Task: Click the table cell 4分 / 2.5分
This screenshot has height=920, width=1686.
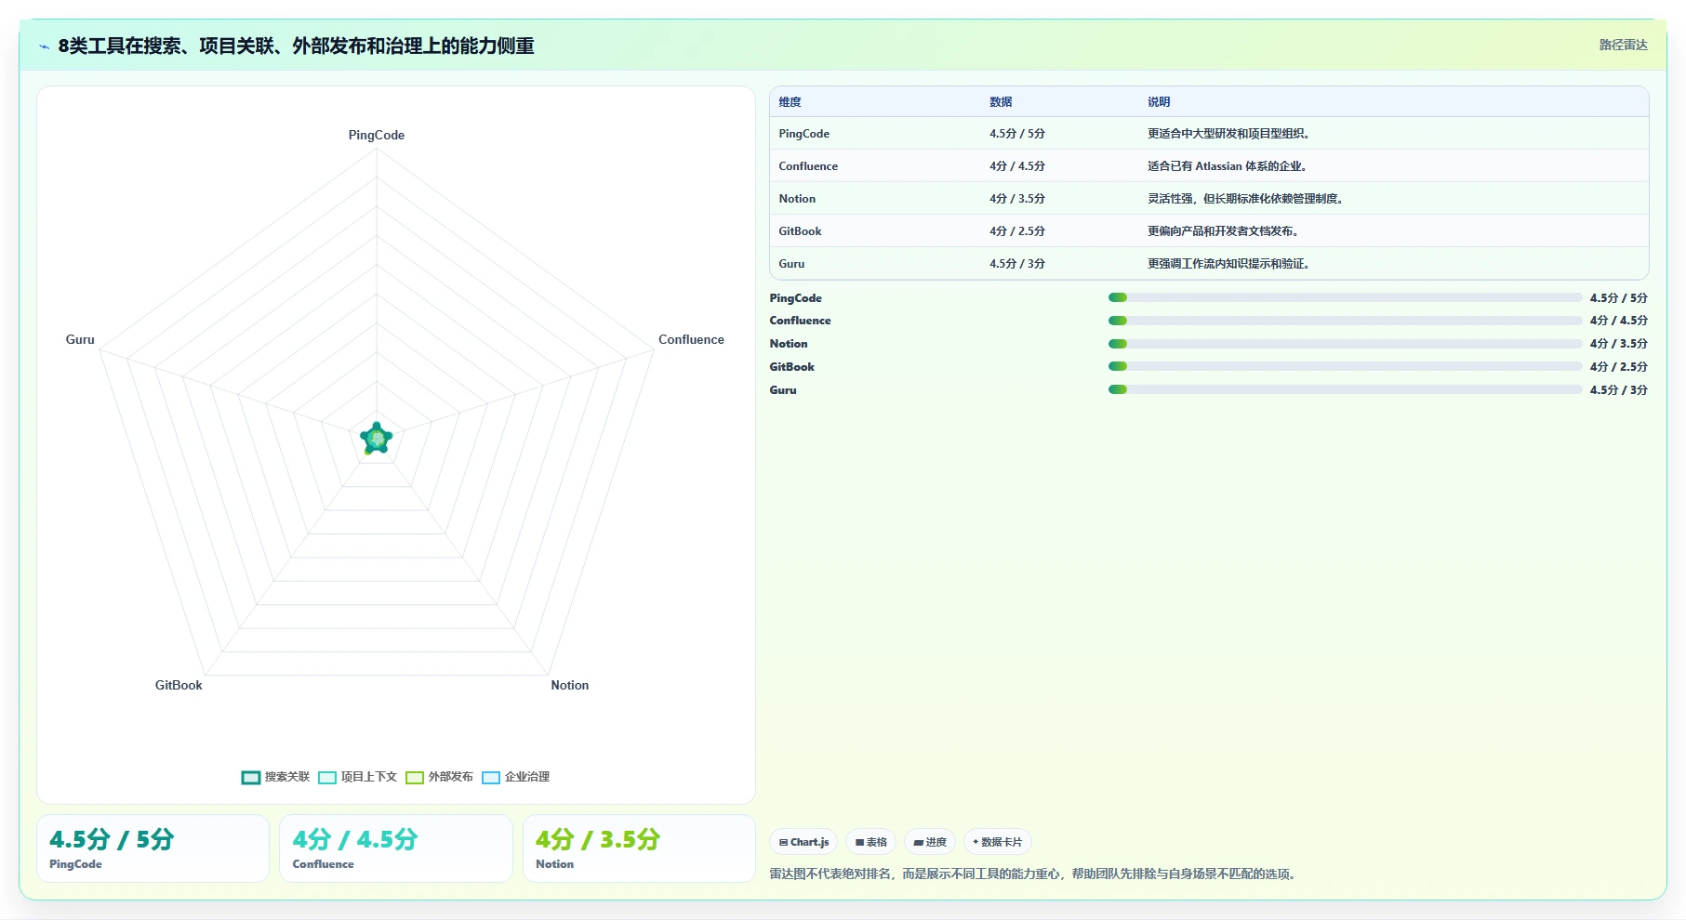Action: click(1017, 231)
